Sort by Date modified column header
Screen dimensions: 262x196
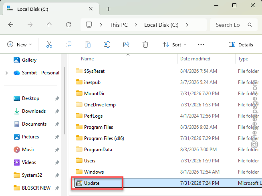tap(195, 59)
